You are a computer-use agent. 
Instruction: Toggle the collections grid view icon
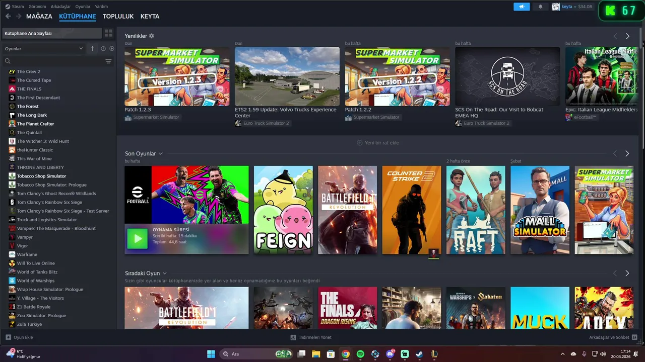tap(108, 33)
